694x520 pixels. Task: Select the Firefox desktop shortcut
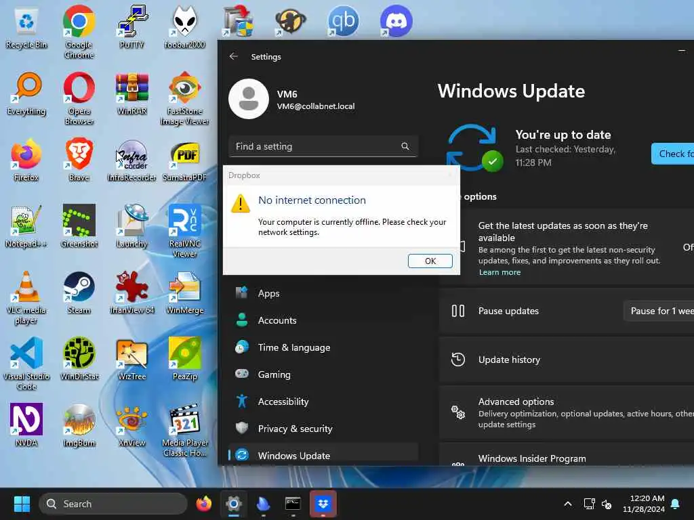click(26, 160)
